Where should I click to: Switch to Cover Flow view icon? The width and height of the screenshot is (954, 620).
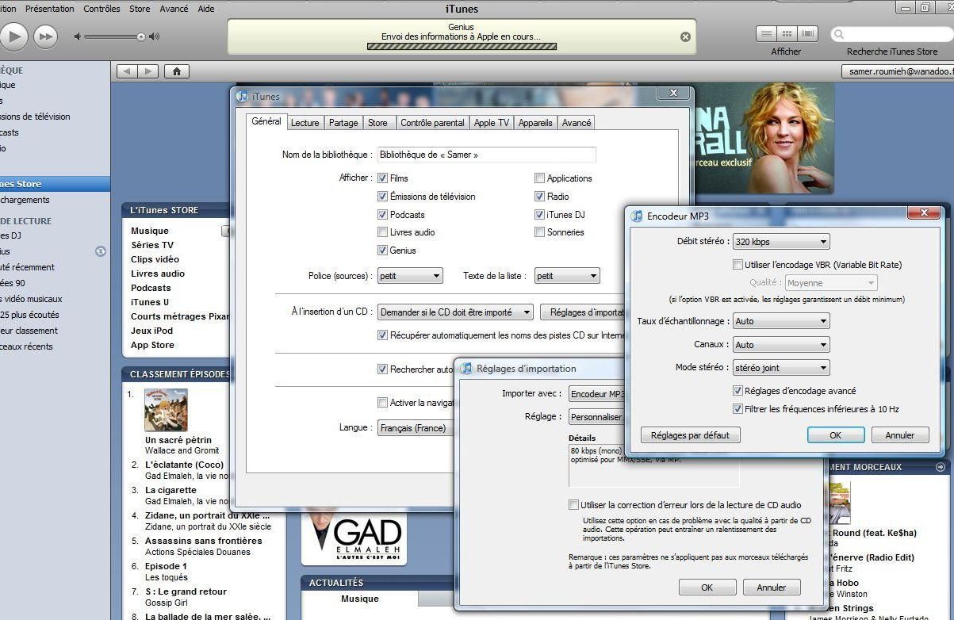point(807,33)
